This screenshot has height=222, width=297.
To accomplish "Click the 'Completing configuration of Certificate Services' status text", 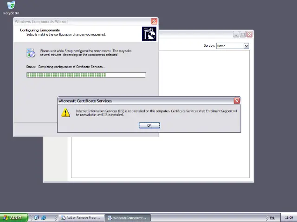I will 71,67.
